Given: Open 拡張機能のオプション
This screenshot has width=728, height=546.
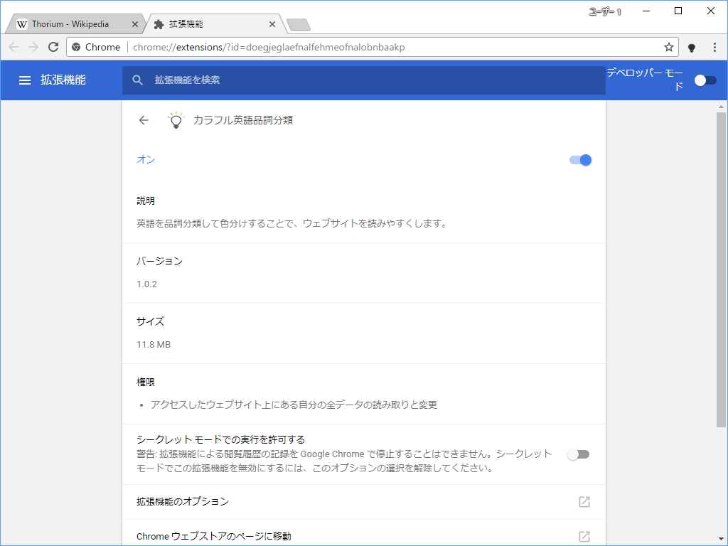Looking at the screenshot, I should [185, 501].
